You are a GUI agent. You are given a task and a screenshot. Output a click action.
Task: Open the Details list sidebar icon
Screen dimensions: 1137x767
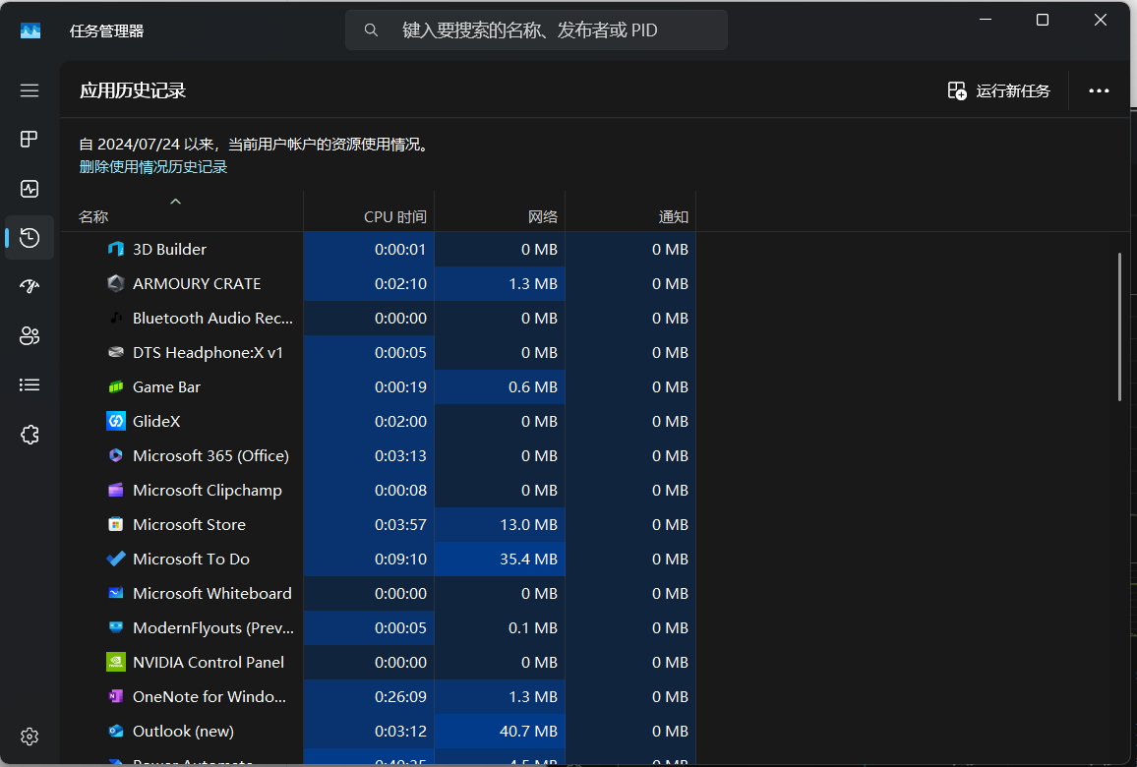pyautogui.click(x=30, y=384)
